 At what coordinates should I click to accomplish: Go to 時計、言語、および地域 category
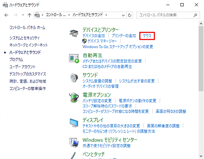28,81
